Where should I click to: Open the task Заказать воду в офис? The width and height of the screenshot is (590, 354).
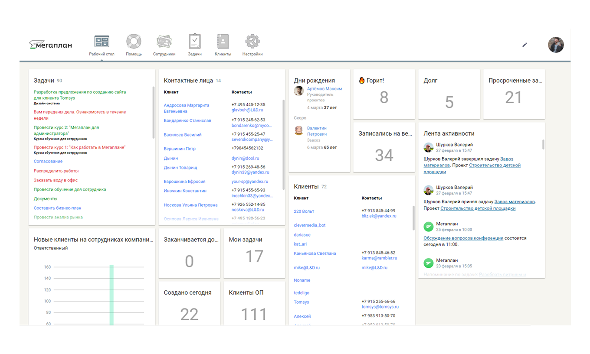[x=56, y=180]
